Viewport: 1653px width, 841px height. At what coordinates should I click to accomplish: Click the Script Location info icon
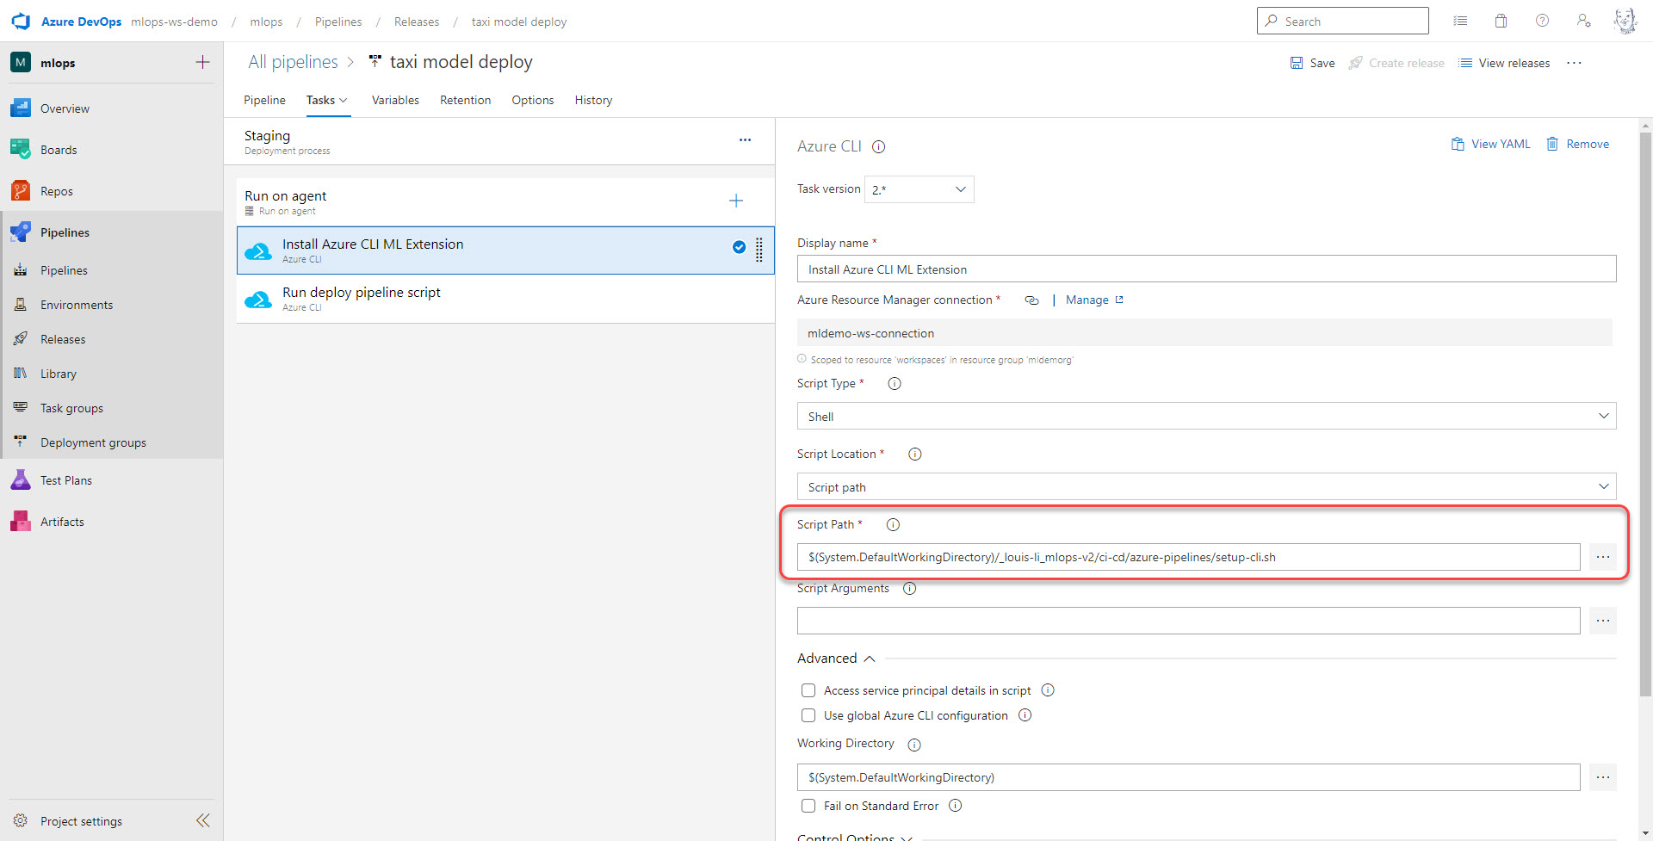pos(915,455)
